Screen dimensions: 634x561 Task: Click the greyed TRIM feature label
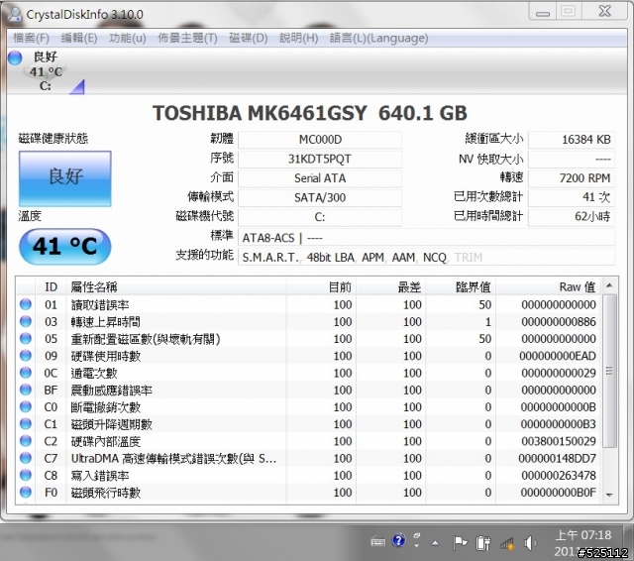pyautogui.click(x=469, y=258)
